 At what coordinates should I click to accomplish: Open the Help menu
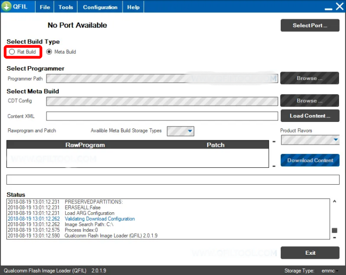click(x=133, y=7)
